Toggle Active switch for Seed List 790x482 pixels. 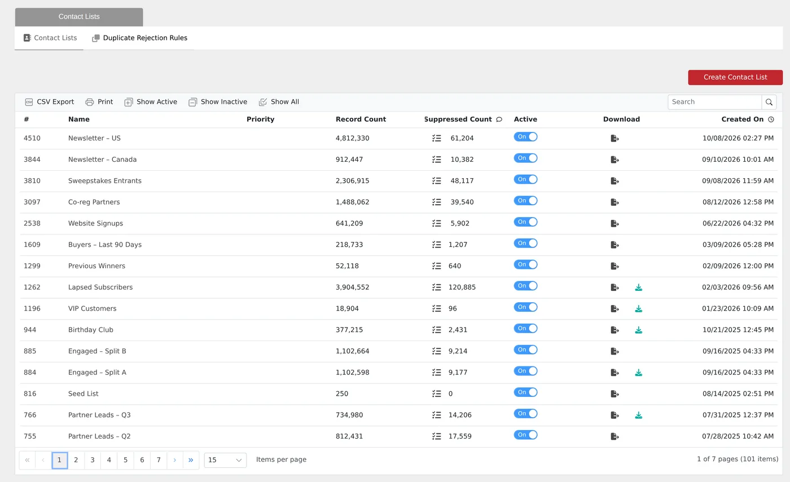[x=525, y=392]
